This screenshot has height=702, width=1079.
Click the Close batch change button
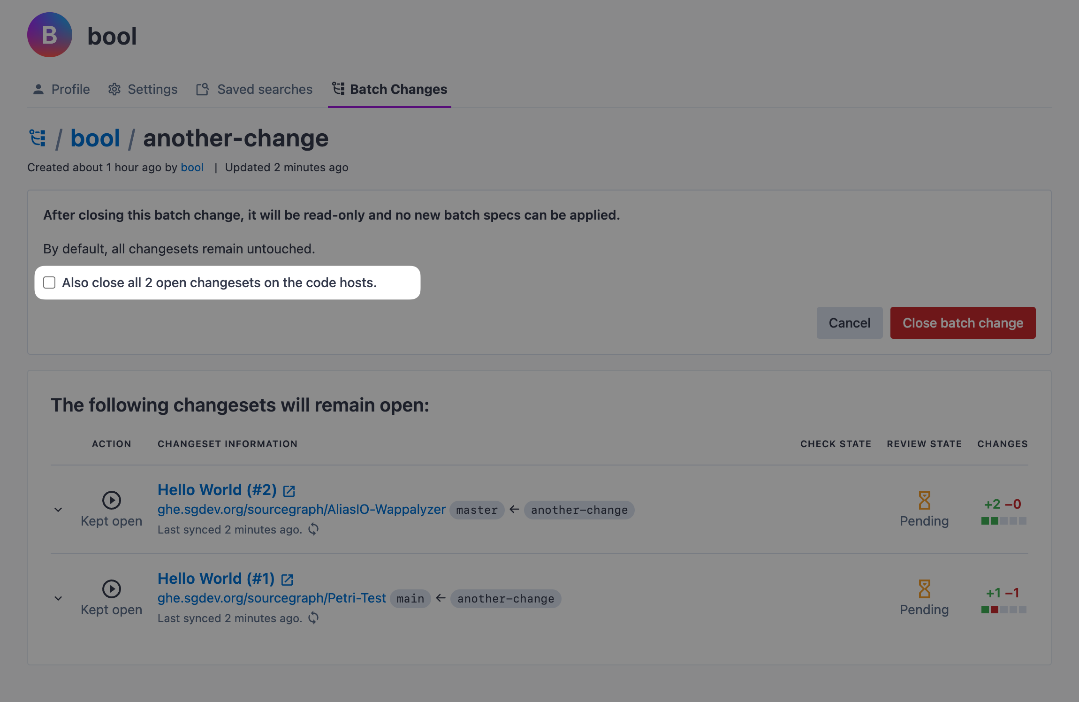[964, 322]
